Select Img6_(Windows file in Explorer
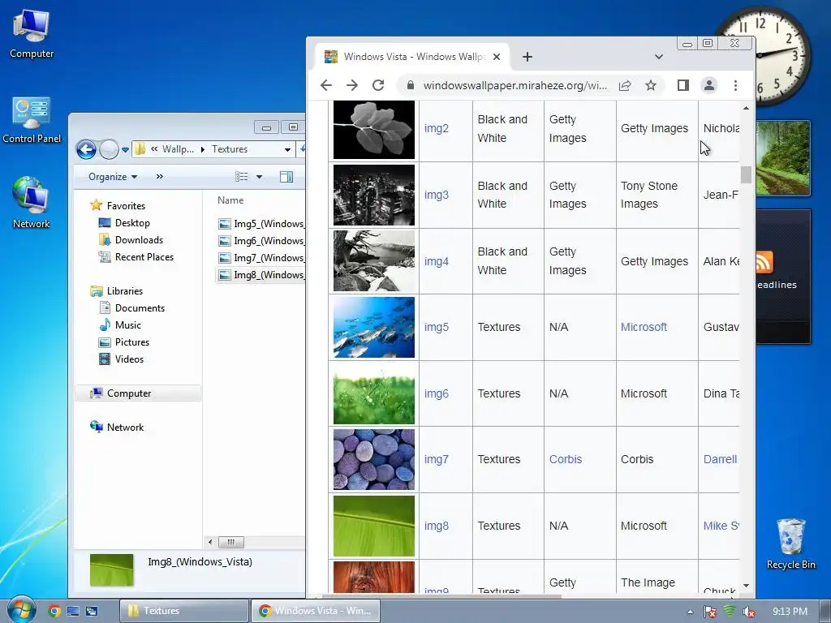 point(261,240)
